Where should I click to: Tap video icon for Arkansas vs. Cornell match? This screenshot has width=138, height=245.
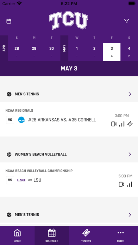click(114, 124)
